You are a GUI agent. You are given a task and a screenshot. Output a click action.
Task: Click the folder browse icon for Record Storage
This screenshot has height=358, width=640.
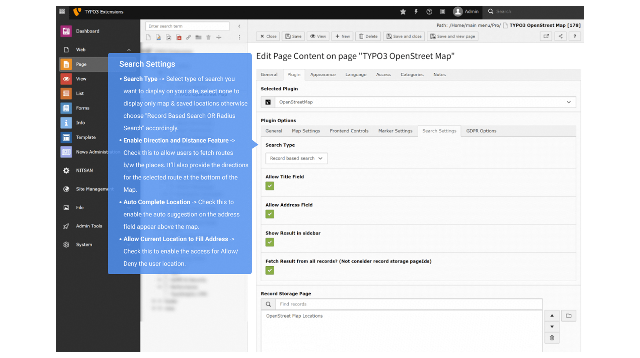(568, 316)
